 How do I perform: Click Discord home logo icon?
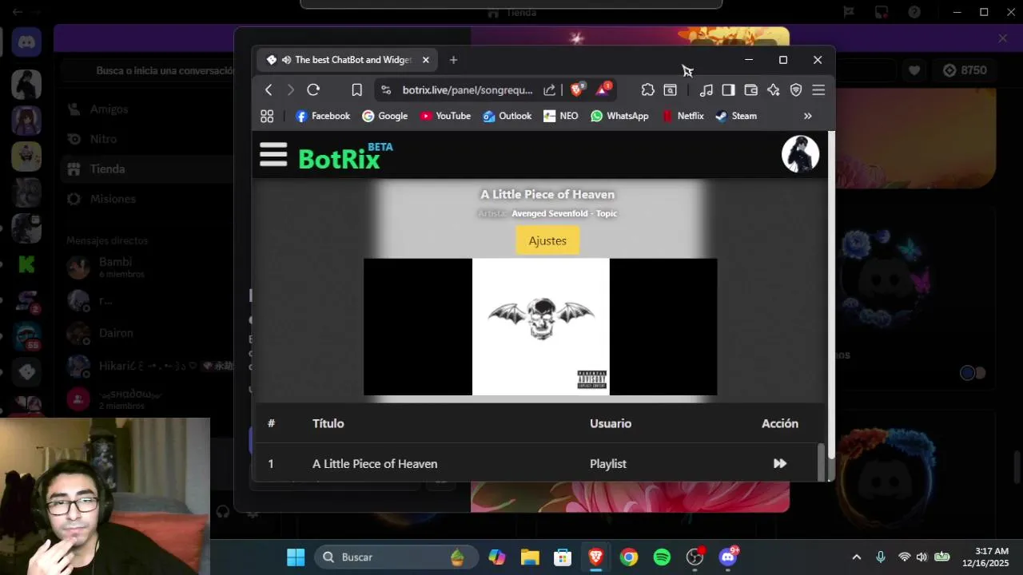pyautogui.click(x=26, y=42)
